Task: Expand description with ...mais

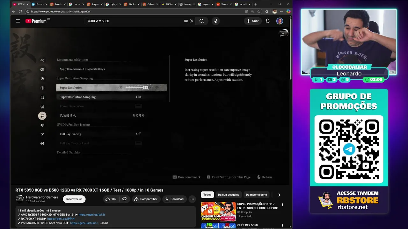Action: click(104, 223)
